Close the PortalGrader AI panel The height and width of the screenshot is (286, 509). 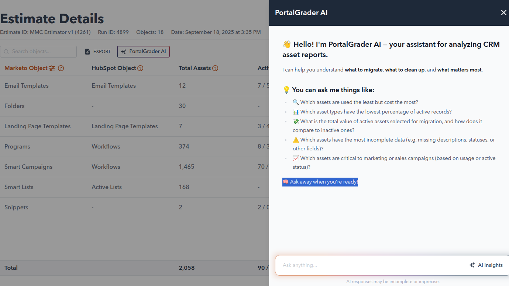pos(503,13)
